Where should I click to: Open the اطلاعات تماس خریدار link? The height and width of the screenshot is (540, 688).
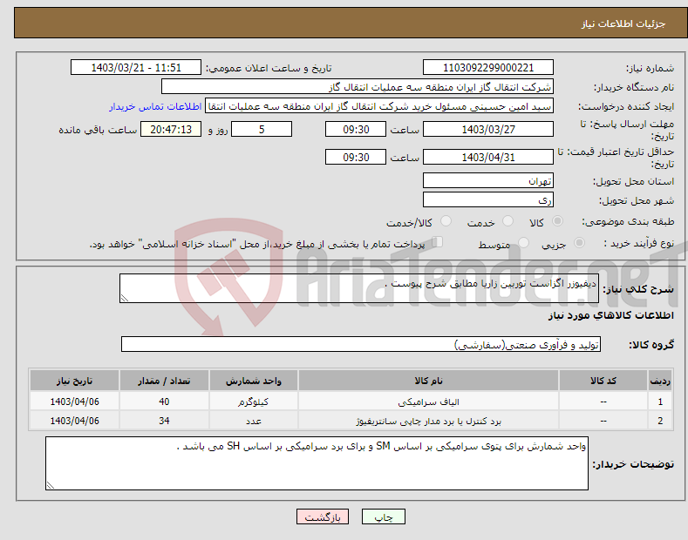click(x=155, y=106)
